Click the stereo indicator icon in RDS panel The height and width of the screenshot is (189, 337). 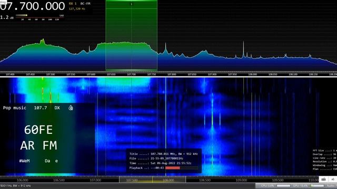[71, 108]
